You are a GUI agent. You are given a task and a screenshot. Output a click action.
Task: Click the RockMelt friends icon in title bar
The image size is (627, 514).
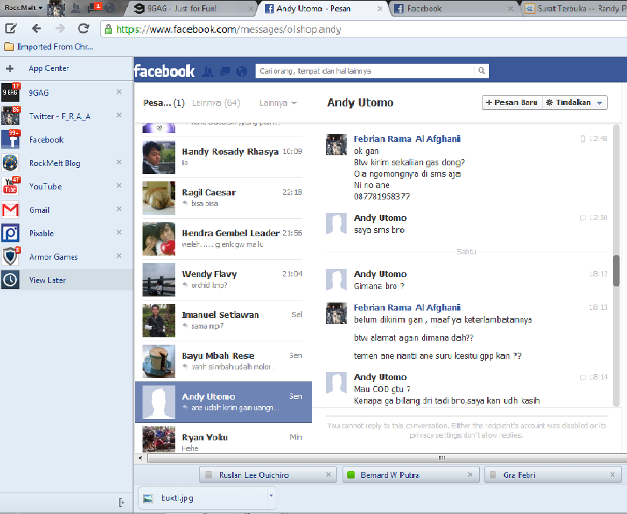(x=75, y=8)
